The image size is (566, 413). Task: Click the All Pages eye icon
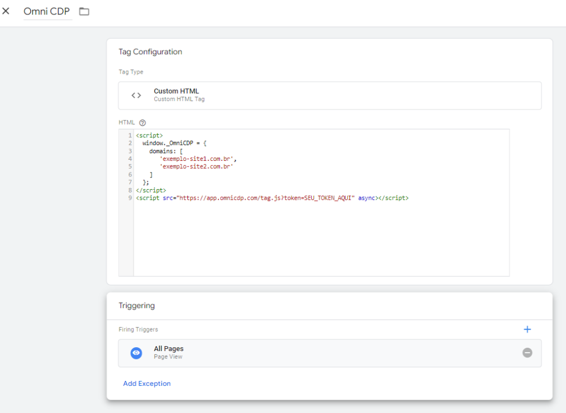click(136, 353)
